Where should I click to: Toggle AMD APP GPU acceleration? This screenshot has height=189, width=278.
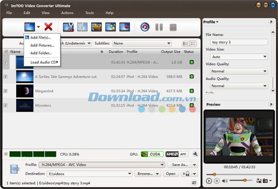tap(177, 154)
